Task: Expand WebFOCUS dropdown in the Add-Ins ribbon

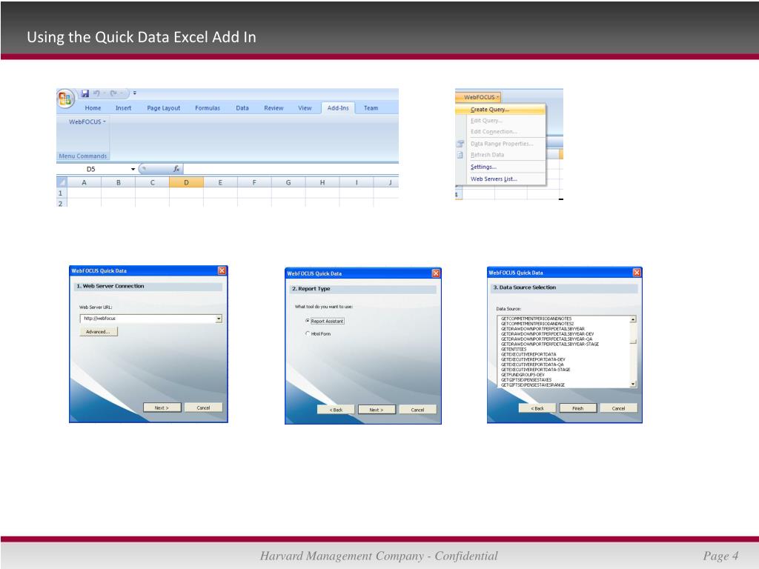Action: point(87,122)
